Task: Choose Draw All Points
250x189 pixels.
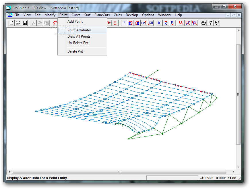Action: (82, 36)
